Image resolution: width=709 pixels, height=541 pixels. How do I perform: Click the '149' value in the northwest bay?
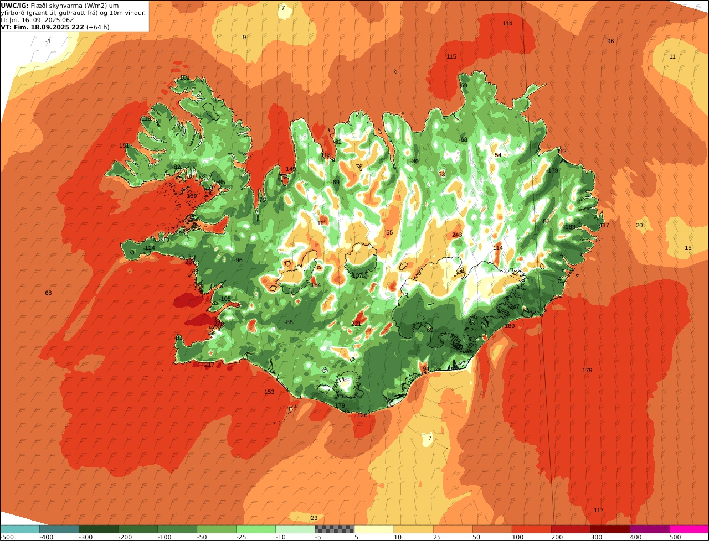[291, 169]
